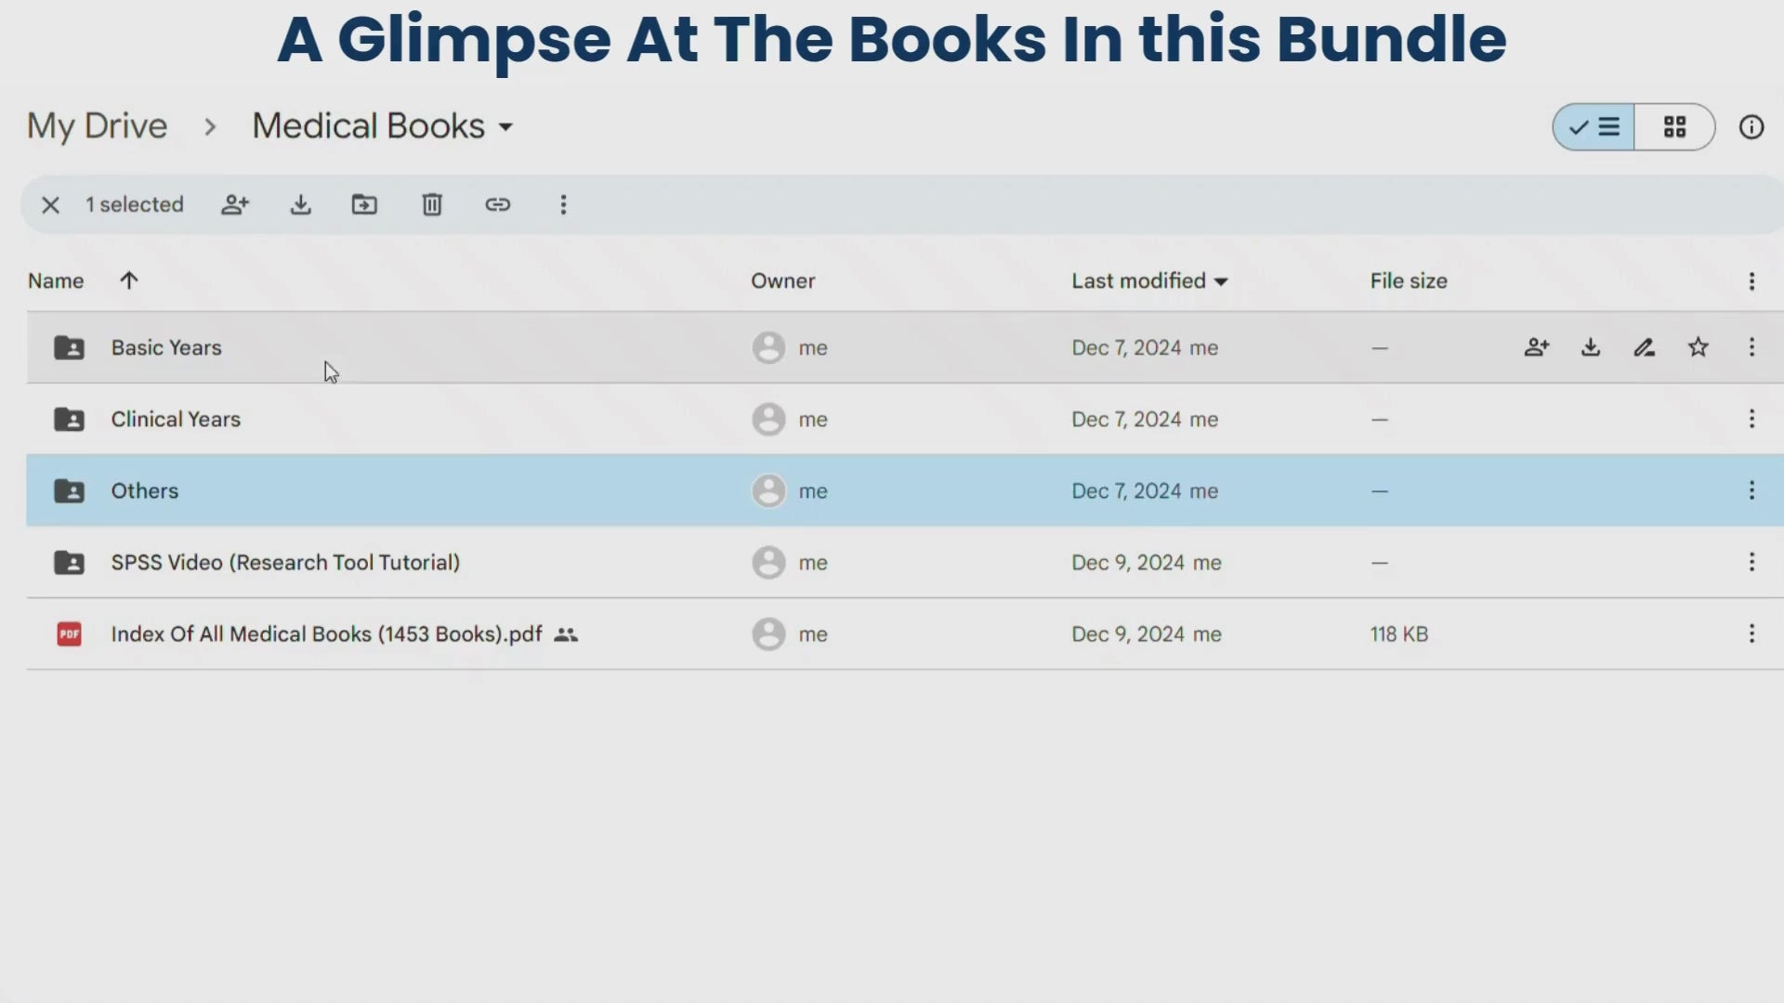Click the Copy link icon

point(498,204)
